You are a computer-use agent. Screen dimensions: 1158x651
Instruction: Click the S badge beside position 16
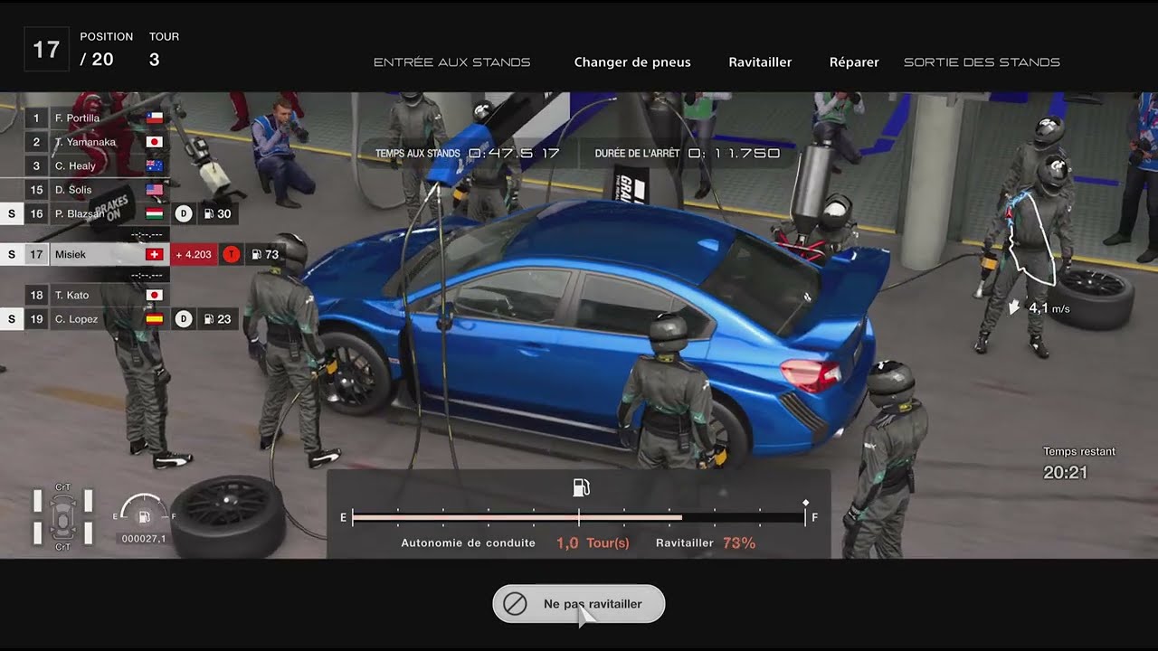click(x=12, y=214)
